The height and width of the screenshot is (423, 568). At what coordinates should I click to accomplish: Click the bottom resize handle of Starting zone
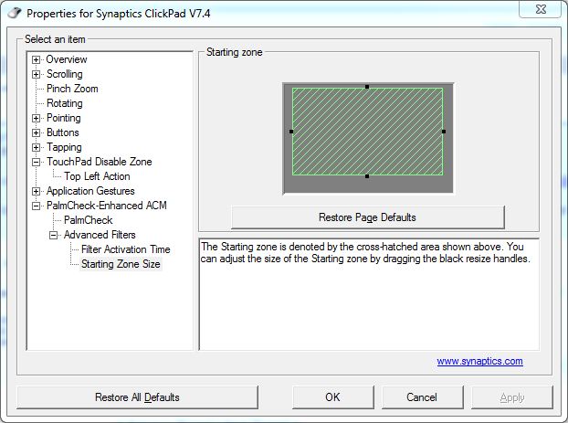(x=367, y=176)
